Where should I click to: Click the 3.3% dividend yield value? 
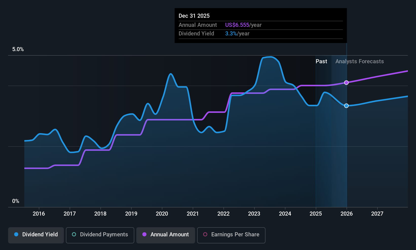coord(231,34)
